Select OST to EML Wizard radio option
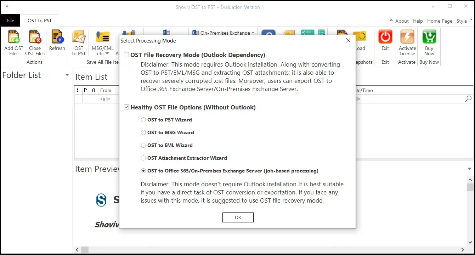This screenshot has width=475, height=255. point(143,145)
